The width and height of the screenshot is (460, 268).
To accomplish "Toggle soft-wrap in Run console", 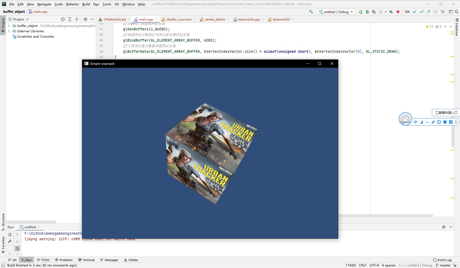I will [x=17, y=249].
